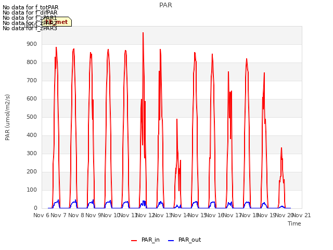Click the 700 y-axis tick label
Viewport: 333px width, 250px height.
coord(32,81)
